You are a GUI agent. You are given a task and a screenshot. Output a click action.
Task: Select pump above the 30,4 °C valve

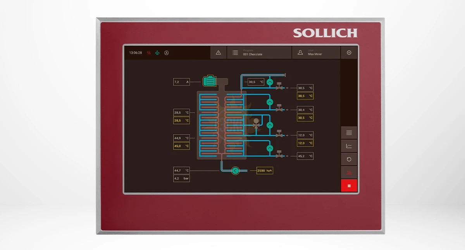[x=270, y=102]
